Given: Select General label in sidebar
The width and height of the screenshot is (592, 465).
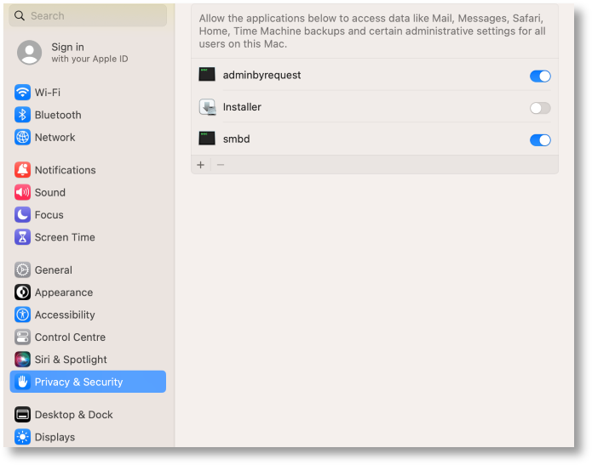Looking at the screenshot, I should [54, 269].
